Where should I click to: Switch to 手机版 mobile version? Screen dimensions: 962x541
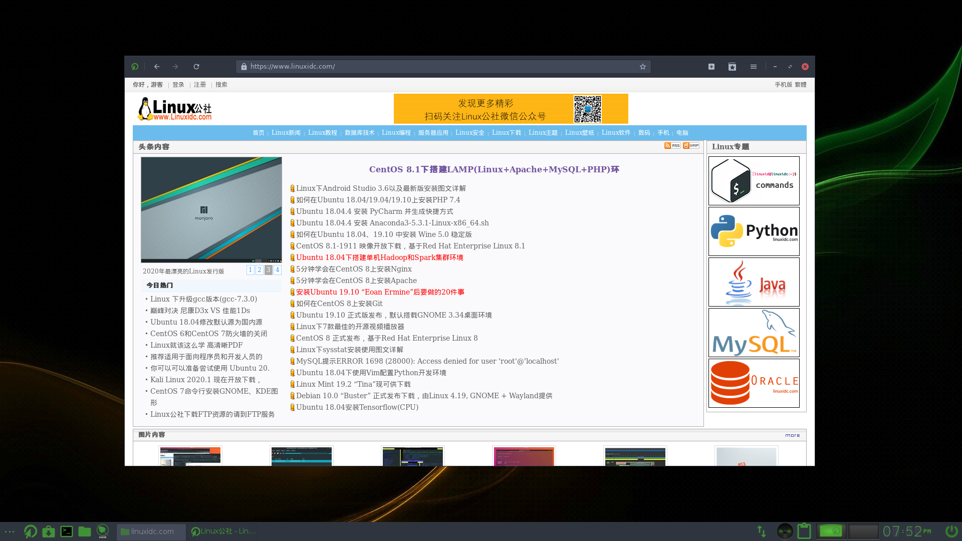coord(784,85)
